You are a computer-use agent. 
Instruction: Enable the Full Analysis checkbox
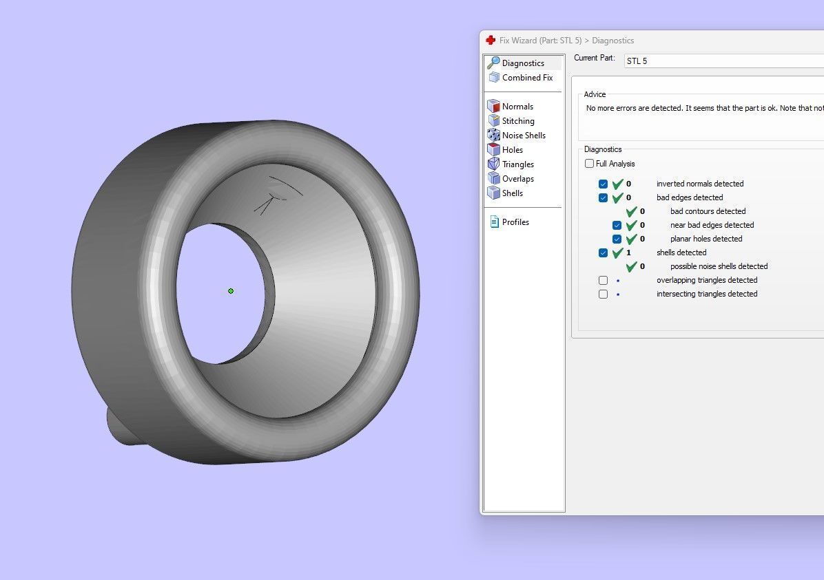pos(589,163)
